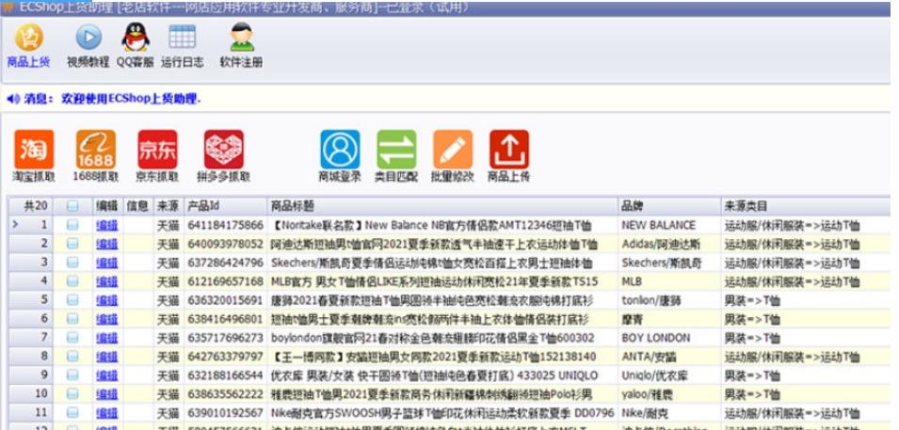Click 编辑 link for row 6 摩青
This screenshot has height=430, width=899.
[x=106, y=319]
